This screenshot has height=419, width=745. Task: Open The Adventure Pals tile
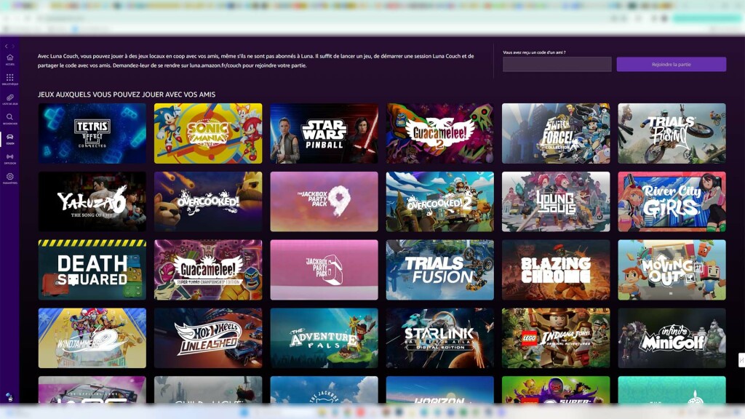(x=324, y=338)
